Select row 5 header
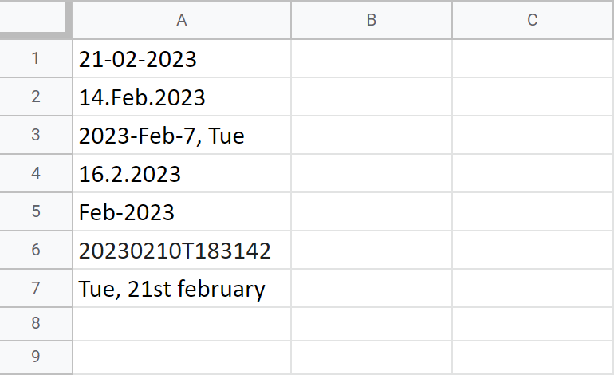Image resolution: width=614 pixels, height=375 pixels. click(36, 211)
